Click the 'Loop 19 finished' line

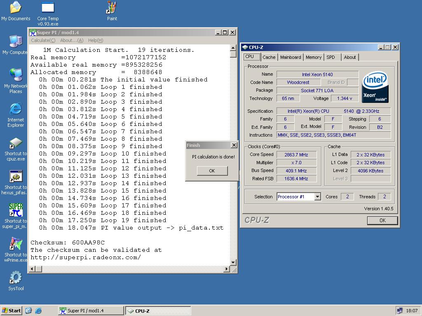pos(103,221)
